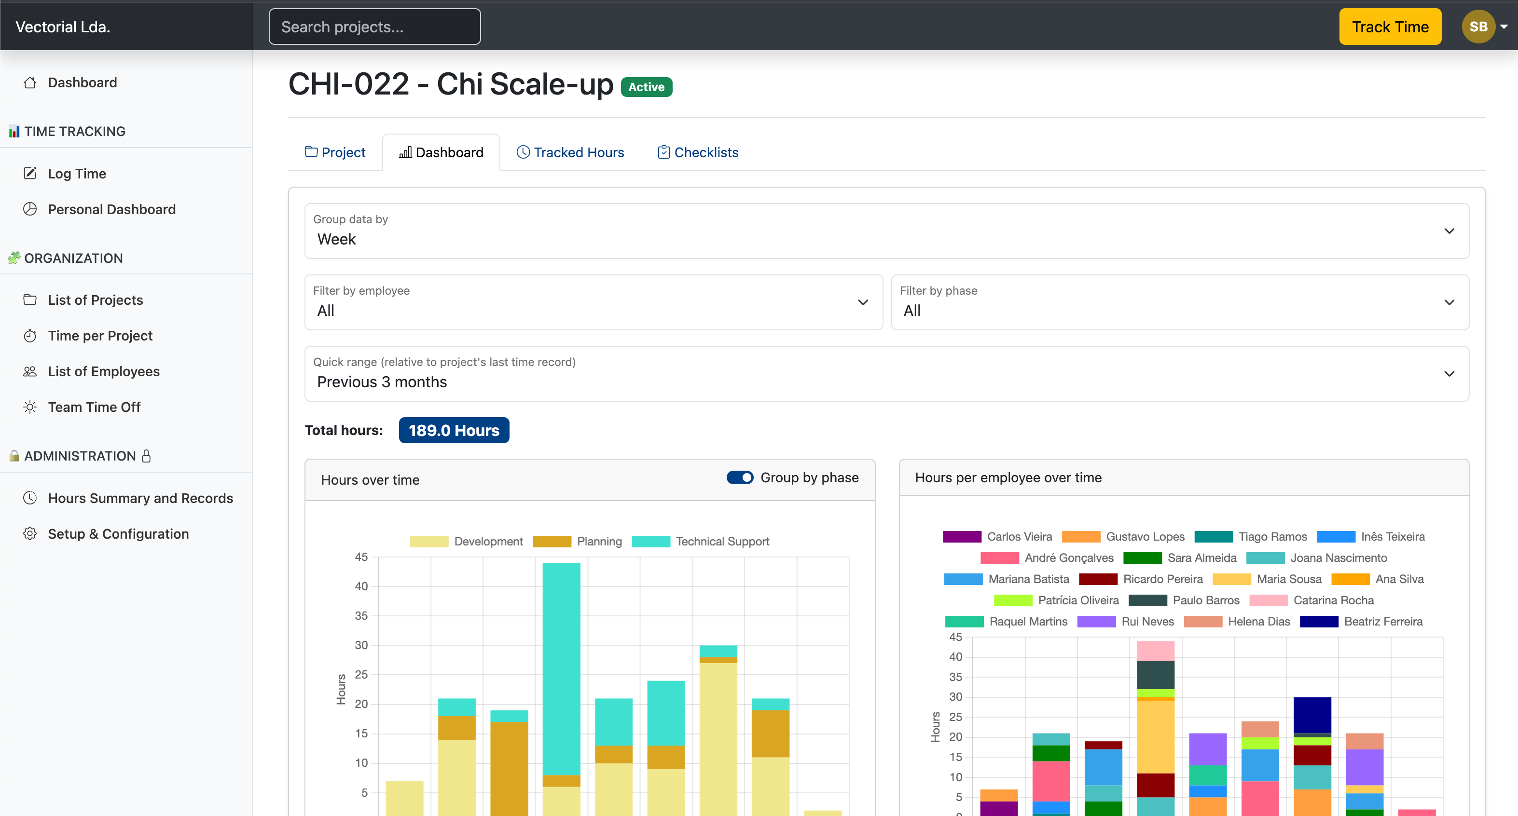
Task: Click the Hours Summary and Records clock icon
Action: tap(31, 498)
